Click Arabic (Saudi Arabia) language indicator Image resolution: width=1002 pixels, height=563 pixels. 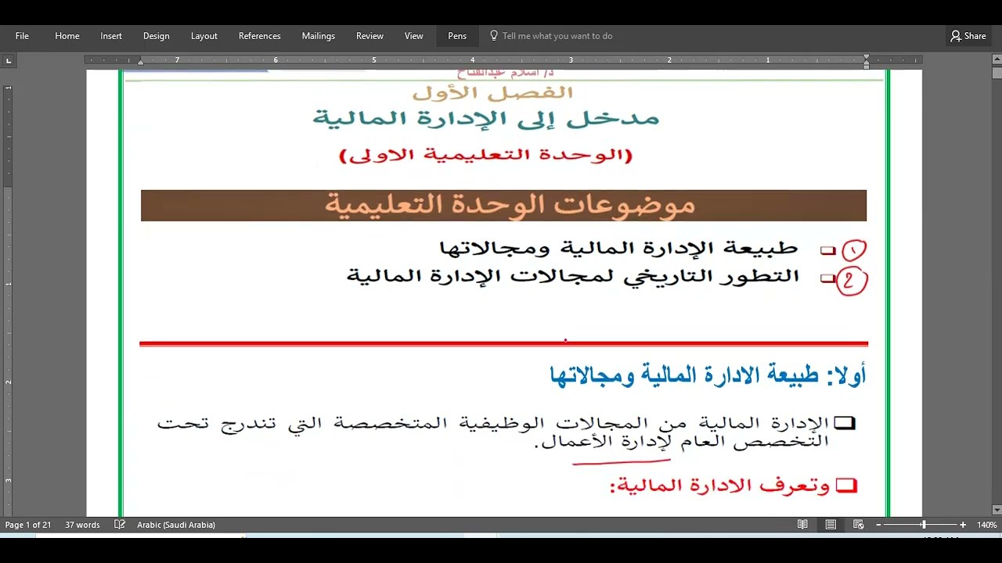tap(176, 525)
